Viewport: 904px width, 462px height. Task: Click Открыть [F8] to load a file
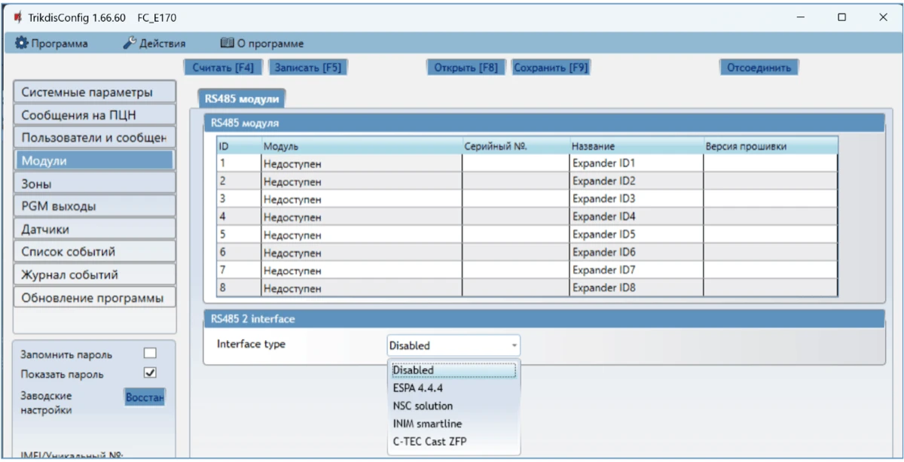[466, 68]
